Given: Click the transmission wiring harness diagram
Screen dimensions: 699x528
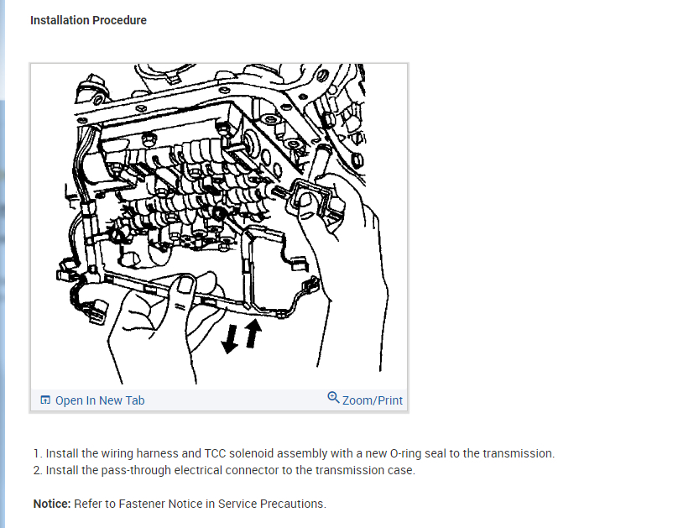Looking at the screenshot, I should (x=219, y=224).
